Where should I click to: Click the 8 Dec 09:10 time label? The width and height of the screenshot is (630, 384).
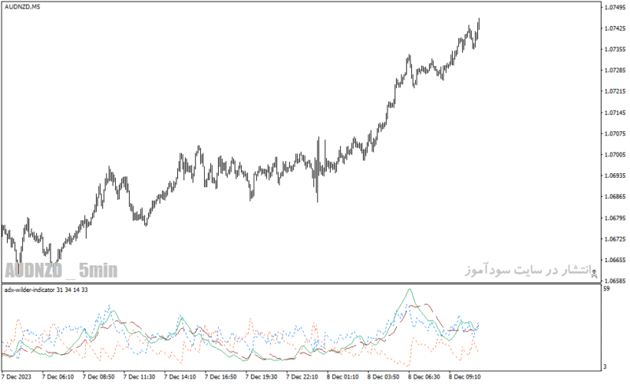point(465,377)
